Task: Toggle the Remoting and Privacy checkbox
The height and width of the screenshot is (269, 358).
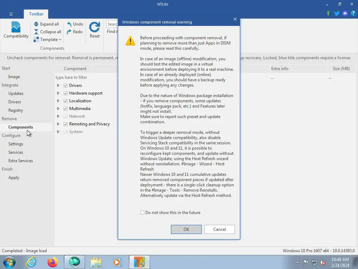Action: 65,124
